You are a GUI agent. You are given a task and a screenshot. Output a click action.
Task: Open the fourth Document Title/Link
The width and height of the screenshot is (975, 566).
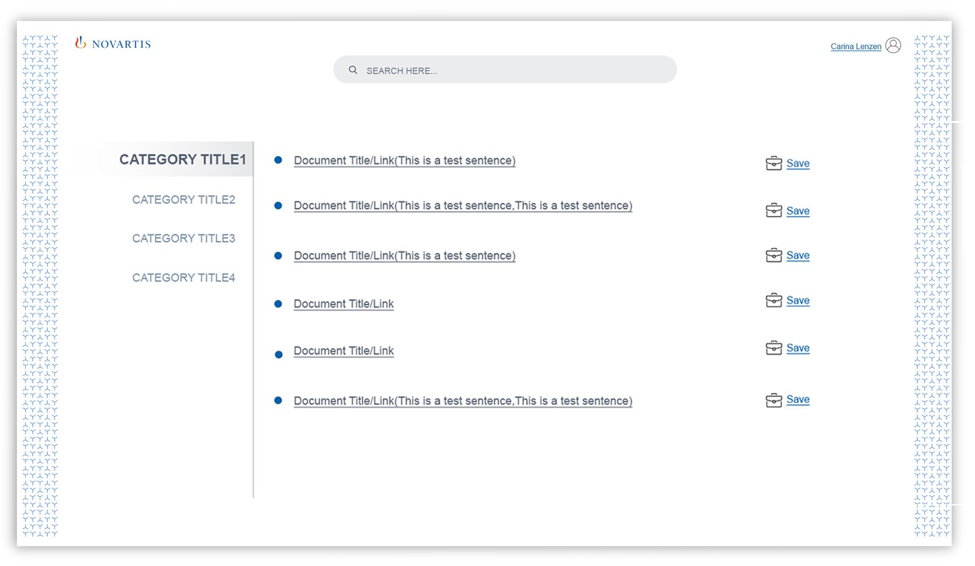click(x=343, y=304)
